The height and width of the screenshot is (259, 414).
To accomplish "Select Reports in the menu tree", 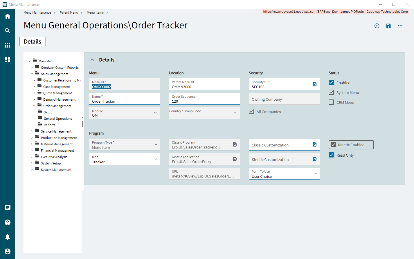I will tap(49, 125).
